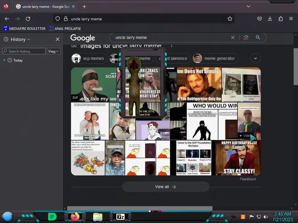Open the Extensions puzzle icon
The image size is (298, 223).
click(281, 19)
